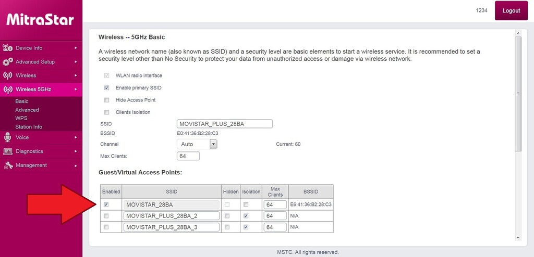This screenshot has height=257, width=534.
Task: Click the Current: 60 channel text
Action: [288, 144]
